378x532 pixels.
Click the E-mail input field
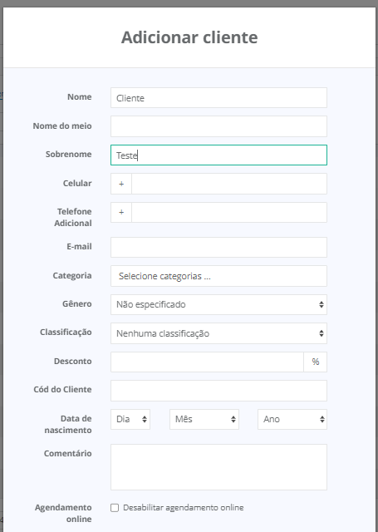(218, 247)
